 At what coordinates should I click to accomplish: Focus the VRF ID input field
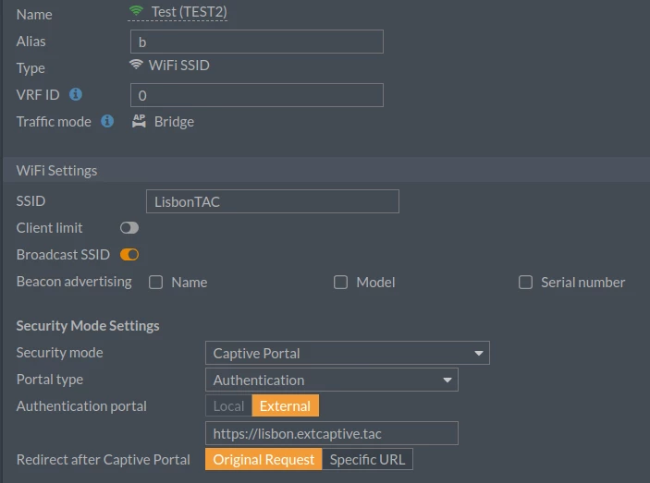(257, 95)
